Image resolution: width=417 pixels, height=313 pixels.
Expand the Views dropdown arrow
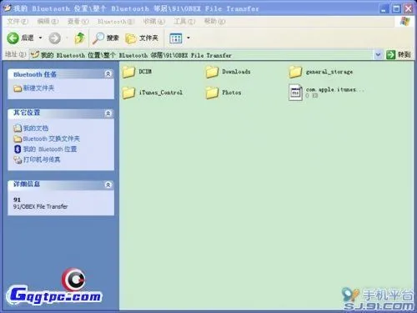188,38
